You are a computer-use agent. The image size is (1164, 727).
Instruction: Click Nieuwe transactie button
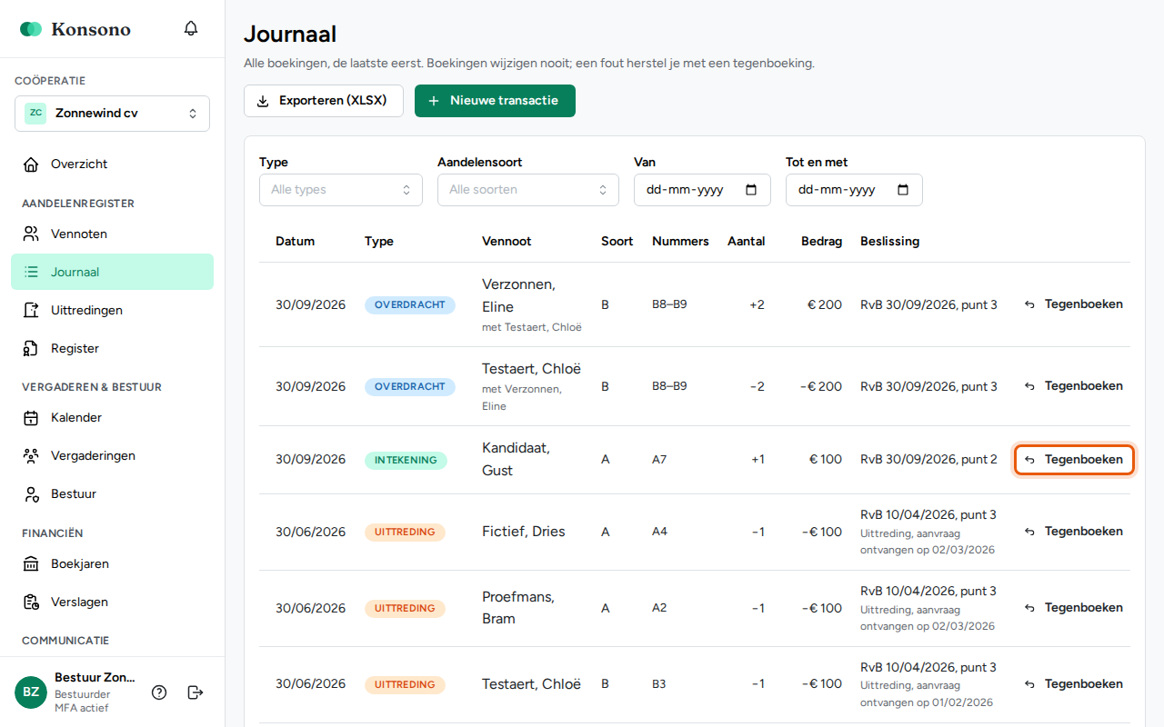click(495, 101)
